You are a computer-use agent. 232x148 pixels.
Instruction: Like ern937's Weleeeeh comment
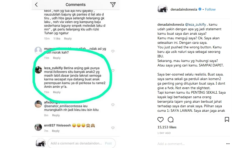113,128
